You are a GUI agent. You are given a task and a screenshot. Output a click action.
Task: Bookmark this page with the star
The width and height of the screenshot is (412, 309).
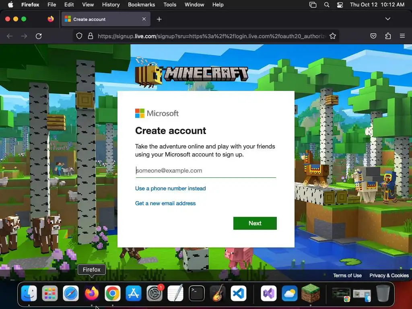pyautogui.click(x=333, y=36)
